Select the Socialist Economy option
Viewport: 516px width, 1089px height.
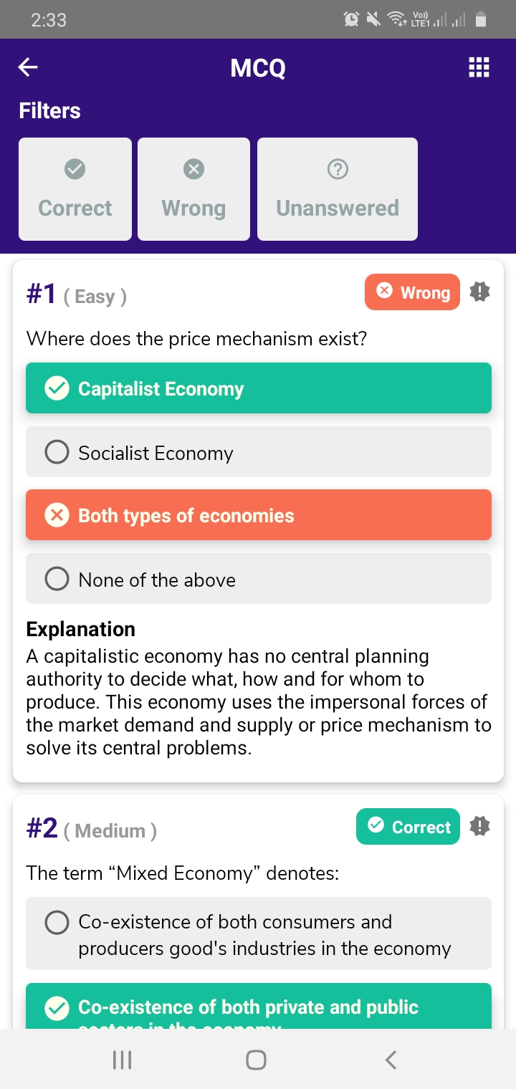click(x=258, y=452)
